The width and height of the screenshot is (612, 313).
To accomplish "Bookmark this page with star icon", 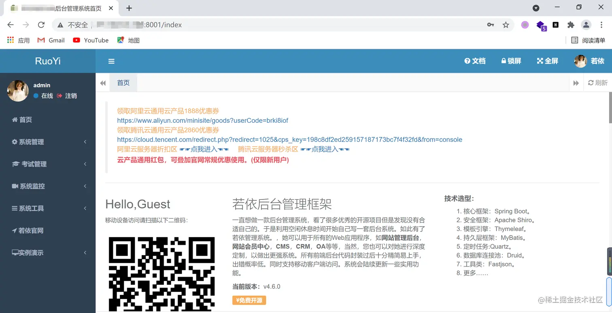I will [x=506, y=25].
